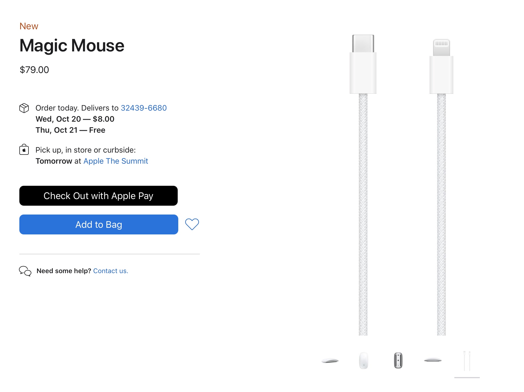
Task: Select the bottom-view mouse thumbnail
Action: 398,360
